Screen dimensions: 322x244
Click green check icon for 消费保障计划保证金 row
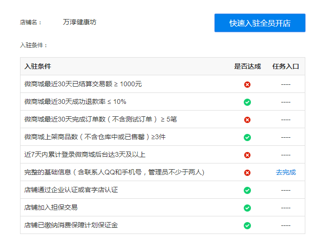pos(247,225)
